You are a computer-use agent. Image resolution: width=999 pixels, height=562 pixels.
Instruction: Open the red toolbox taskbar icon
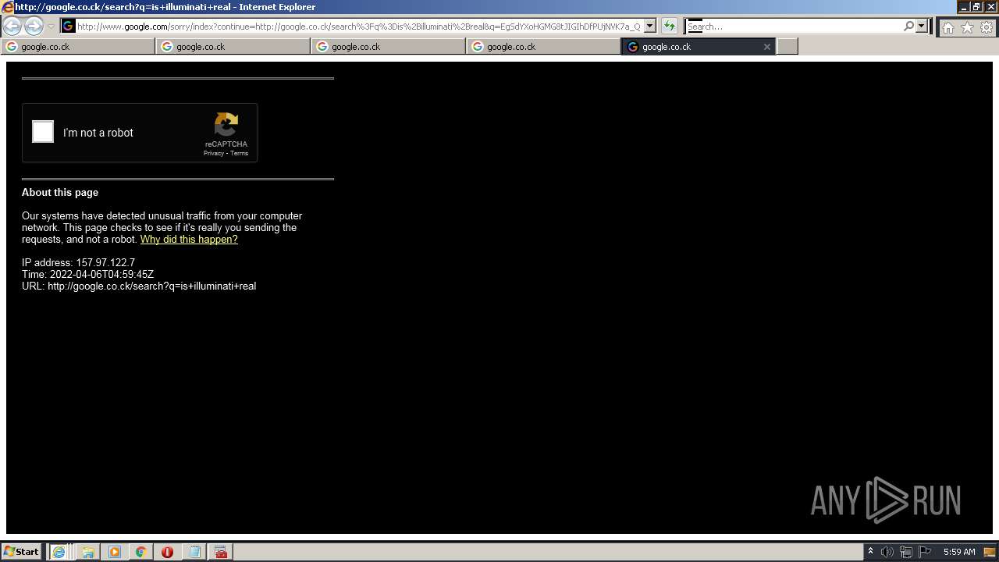coord(221,552)
